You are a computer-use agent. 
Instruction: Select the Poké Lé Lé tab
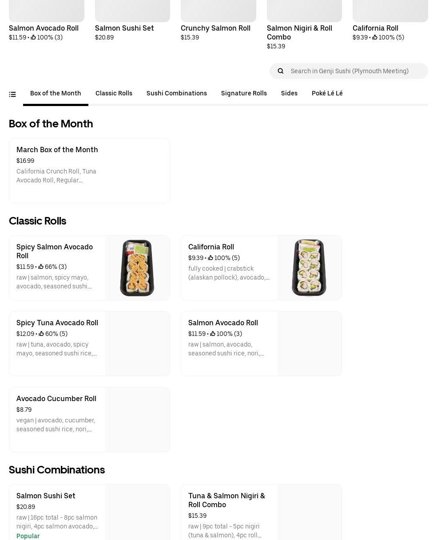tap(327, 93)
